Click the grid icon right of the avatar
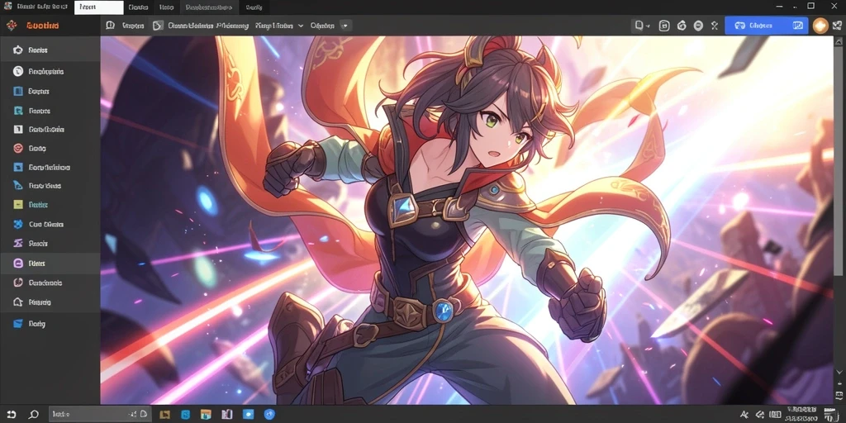Viewport: 846px width, 423px height. click(838, 26)
